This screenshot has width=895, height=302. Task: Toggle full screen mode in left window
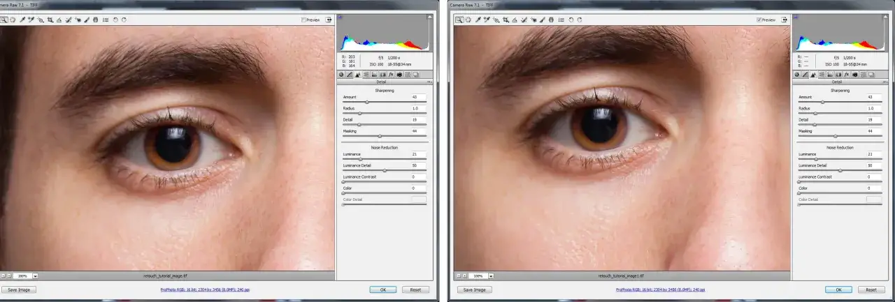(329, 20)
